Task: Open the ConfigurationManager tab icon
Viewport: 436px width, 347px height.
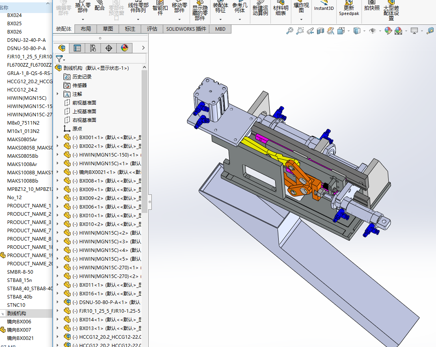Action: tap(93, 48)
